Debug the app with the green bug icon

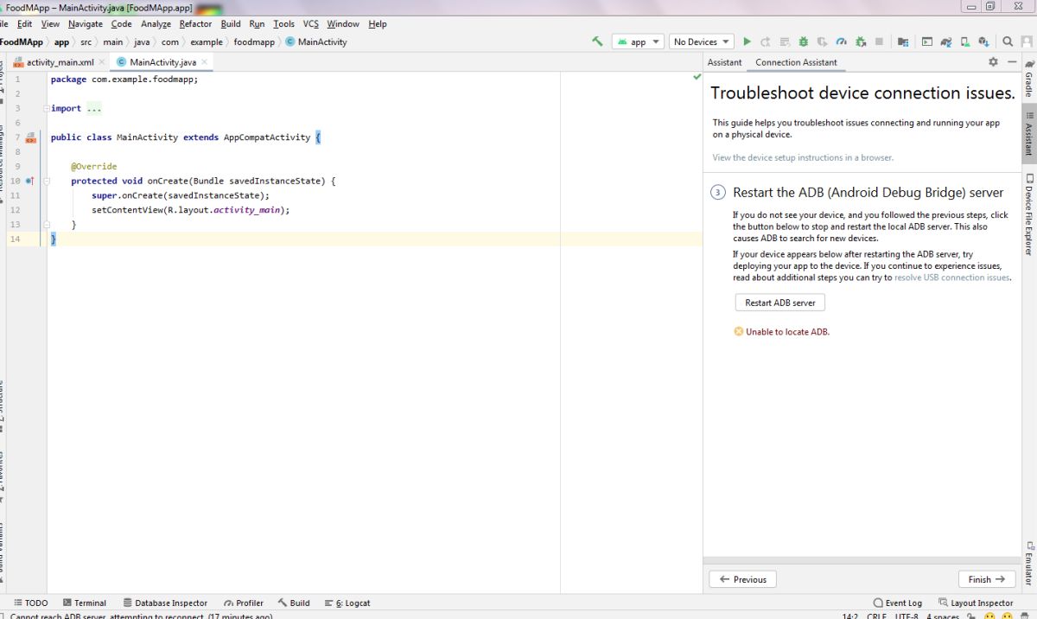coord(803,41)
